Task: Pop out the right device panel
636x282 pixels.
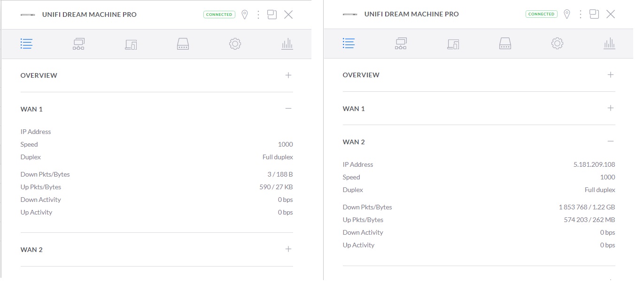Action: pos(594,14)
